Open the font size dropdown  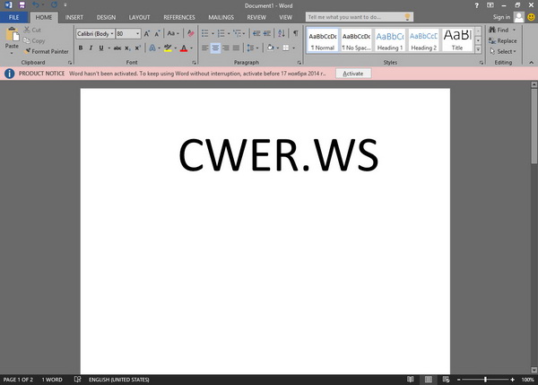pyautogui.click(x=137, y=34)
